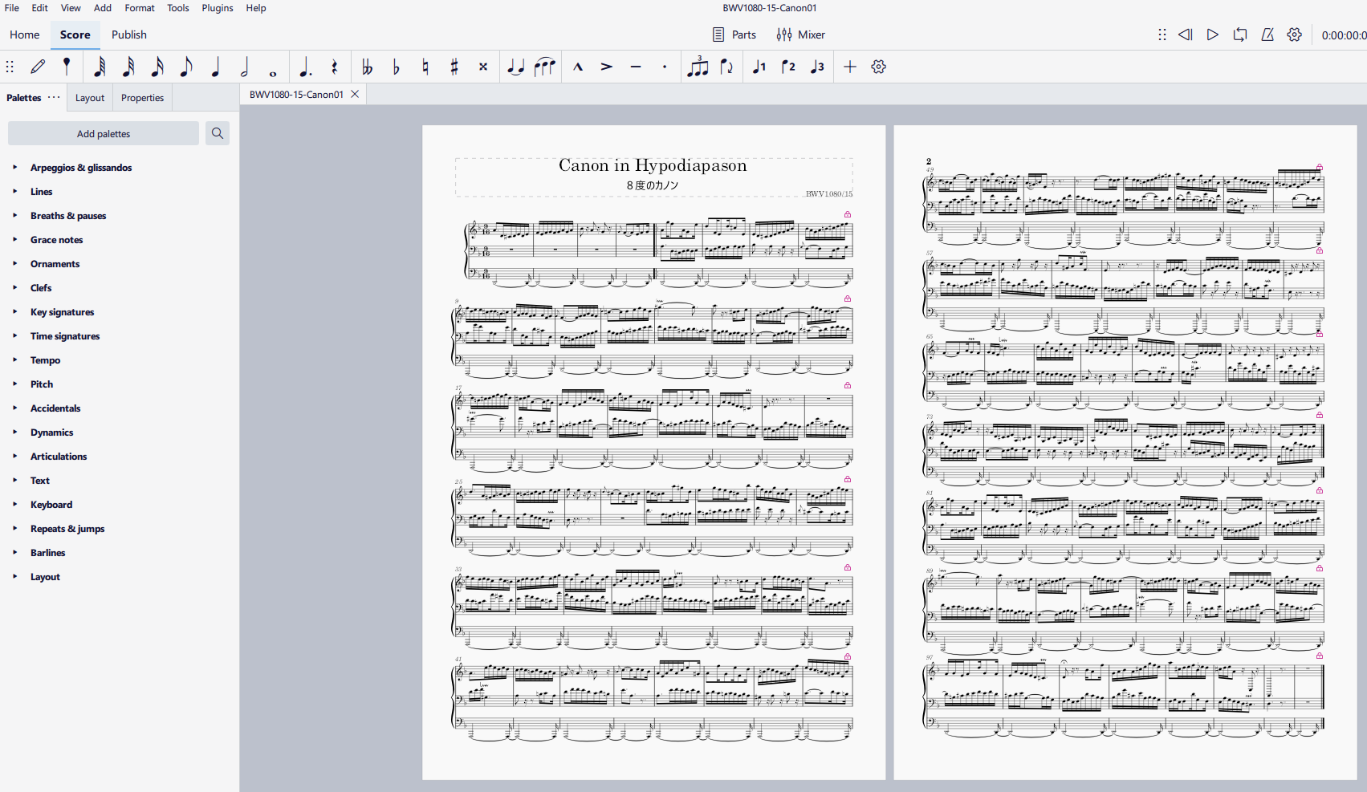Open the Layout panel tab
Viewport: 1367px width, 792px height.
coord(90,98)
